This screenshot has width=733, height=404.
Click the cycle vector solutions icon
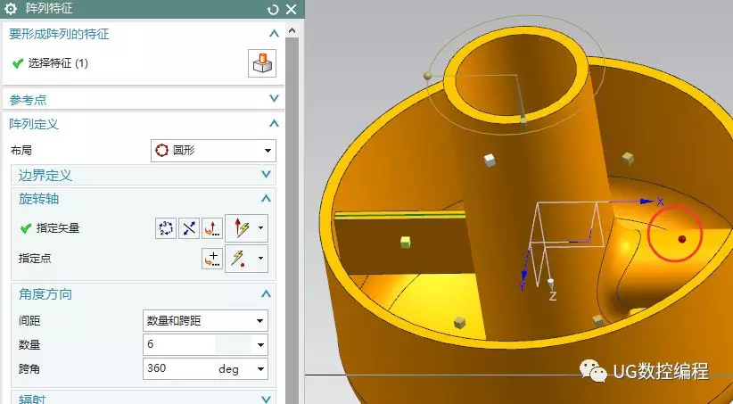(x=166, y=228)
